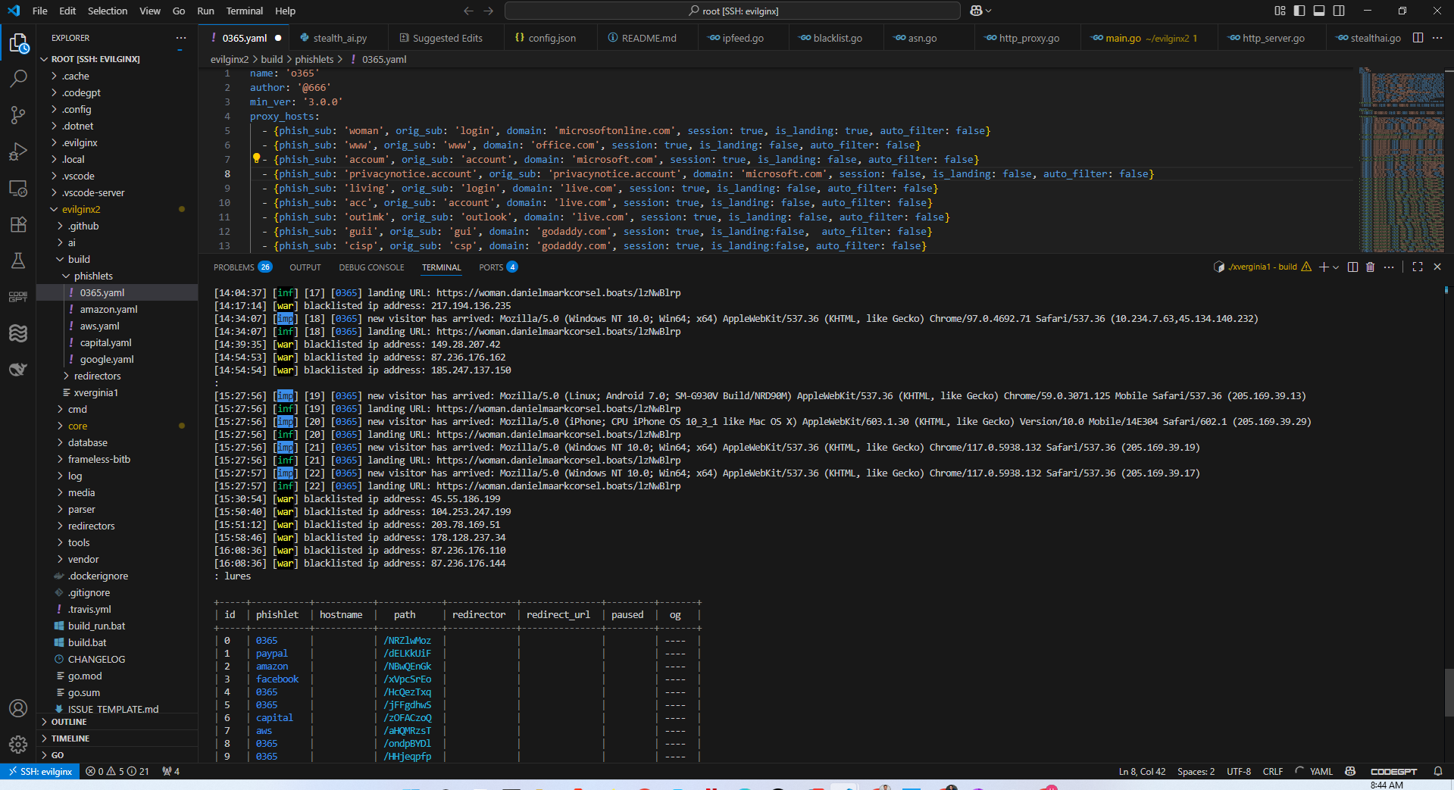Open new terminal launch profile dropdown
This screenshot has width=1454, height=790.
tap(1336, 267)
